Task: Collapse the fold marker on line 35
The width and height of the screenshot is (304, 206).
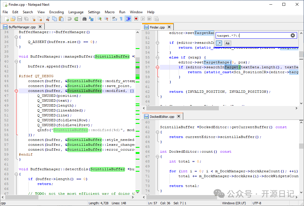Action: tap(16, 37)
